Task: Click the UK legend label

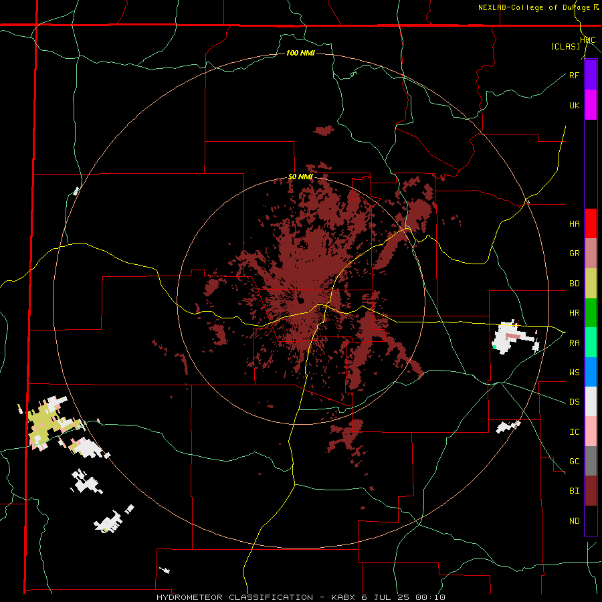Action: point(574,105)
